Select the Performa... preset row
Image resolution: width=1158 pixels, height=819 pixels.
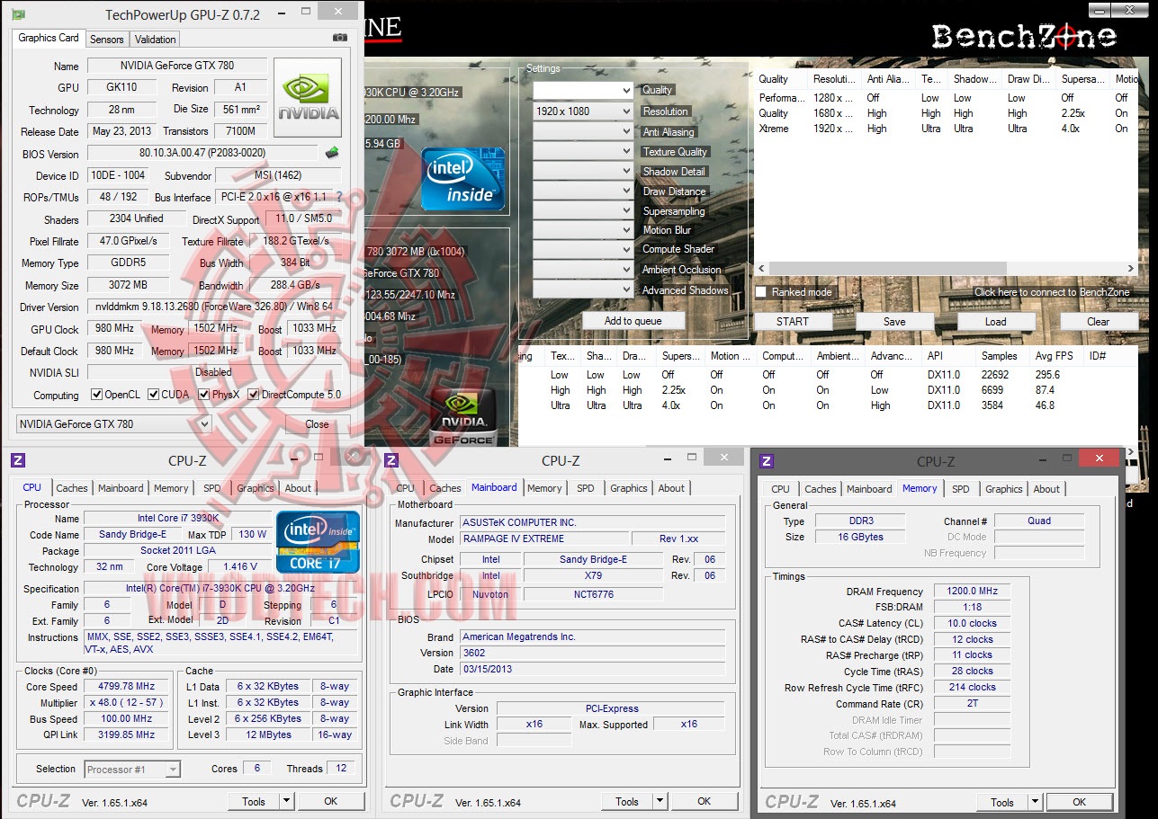click(945, 98)
